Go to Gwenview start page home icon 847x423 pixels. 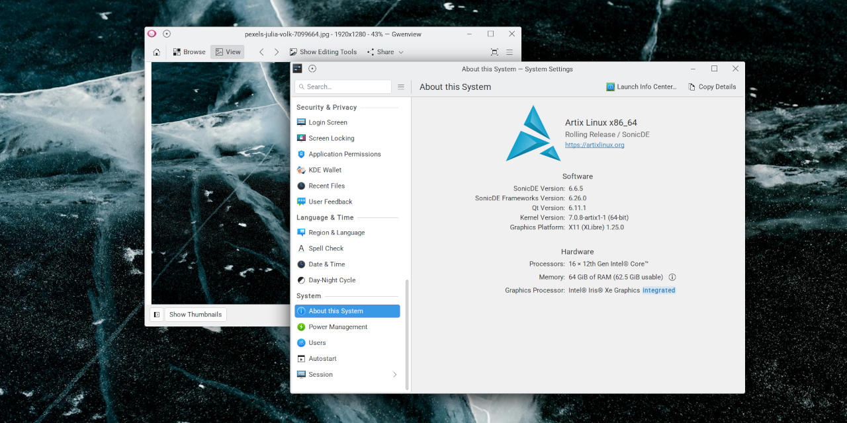156,52
